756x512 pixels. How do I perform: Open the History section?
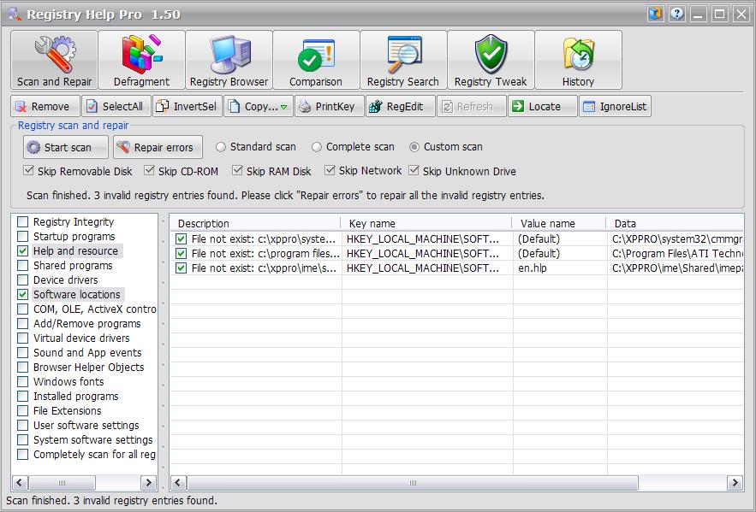[x=578, y=60]
